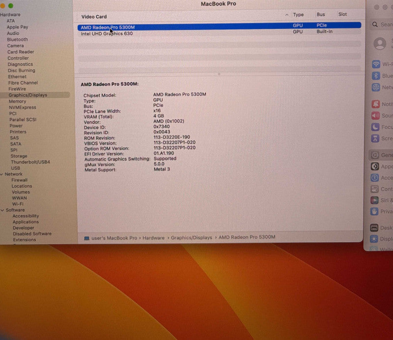This screenshot has width=393, height=340.
Task: Select Developer under Software
Action: coord(24,228)
